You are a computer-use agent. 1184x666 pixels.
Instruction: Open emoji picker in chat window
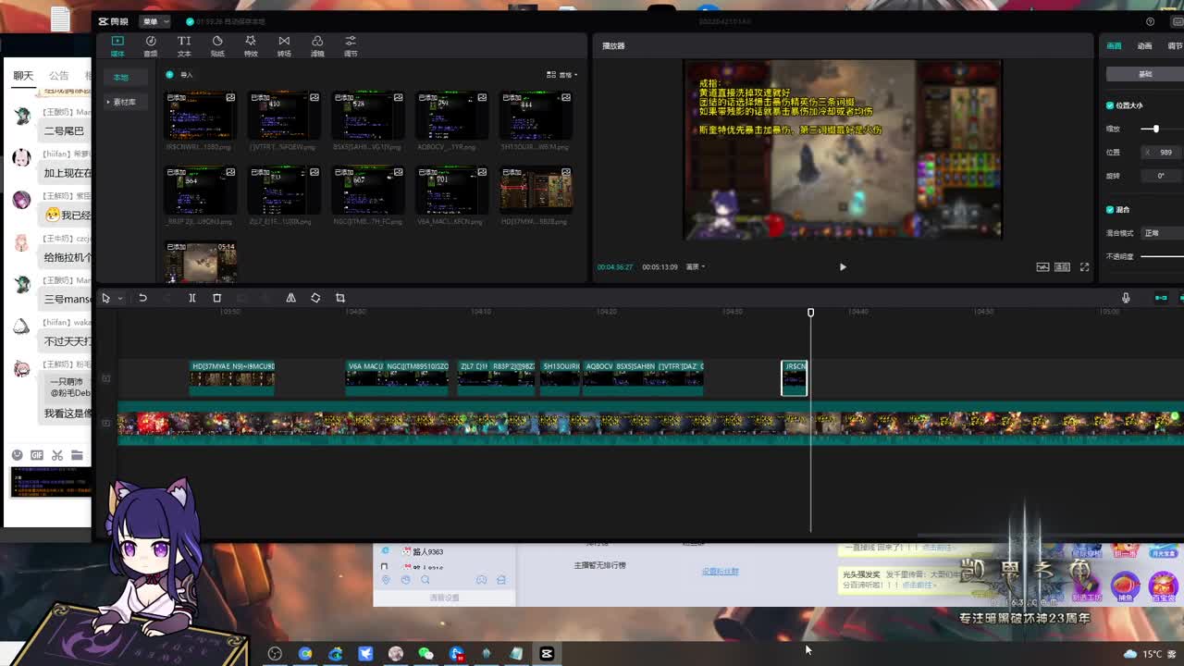[x=17, y=455]
